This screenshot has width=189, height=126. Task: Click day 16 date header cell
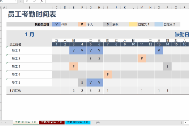(x=185, y=44)
